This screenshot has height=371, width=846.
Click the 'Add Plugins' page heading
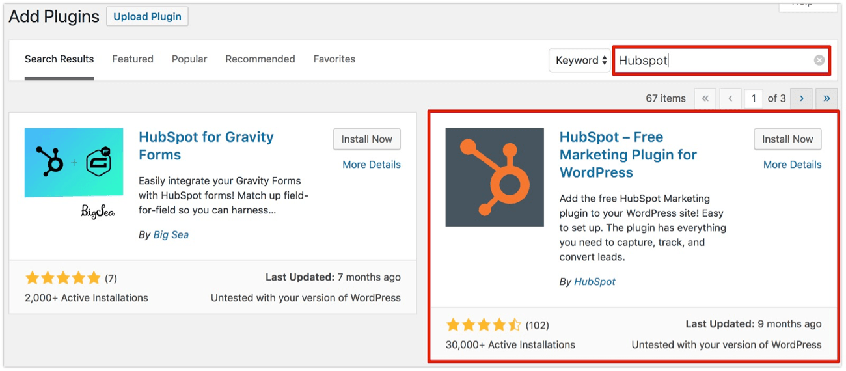point(54,17)
